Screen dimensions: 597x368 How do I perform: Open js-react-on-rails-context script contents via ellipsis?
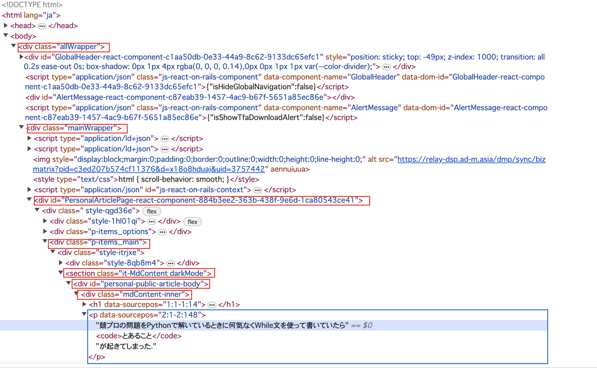click(x=257, y=190)
